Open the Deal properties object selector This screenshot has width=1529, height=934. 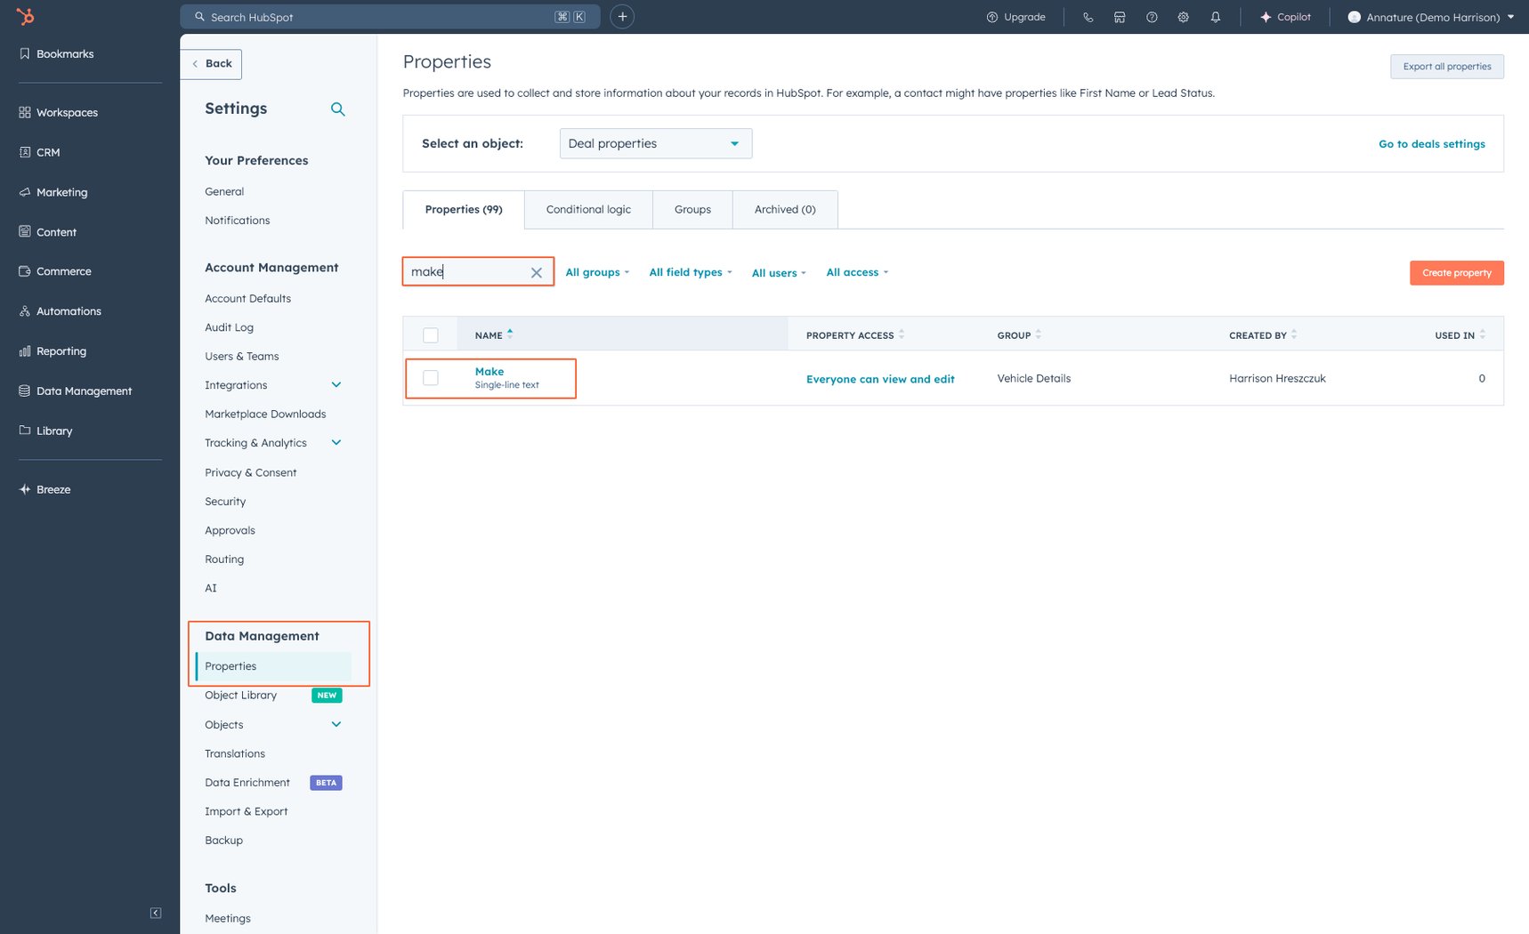[x=656, y=143]
